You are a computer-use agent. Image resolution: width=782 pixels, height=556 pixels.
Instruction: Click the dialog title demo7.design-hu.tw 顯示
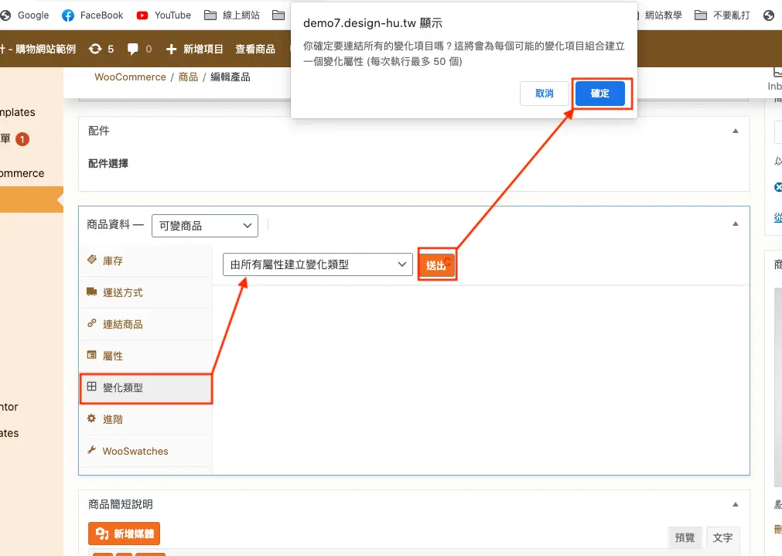[373, 23]
